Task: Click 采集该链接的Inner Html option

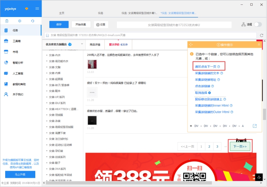Action: (x=212, y=106)
